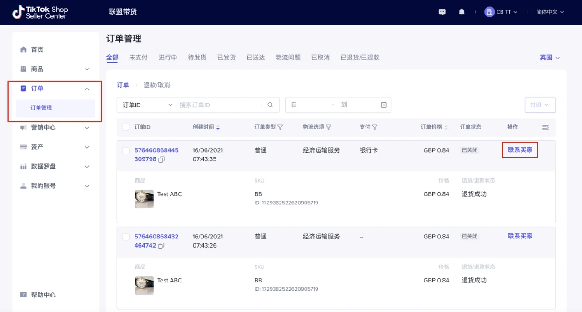
Task: Click 联系买家 for the first order
Action: [520, 150]
